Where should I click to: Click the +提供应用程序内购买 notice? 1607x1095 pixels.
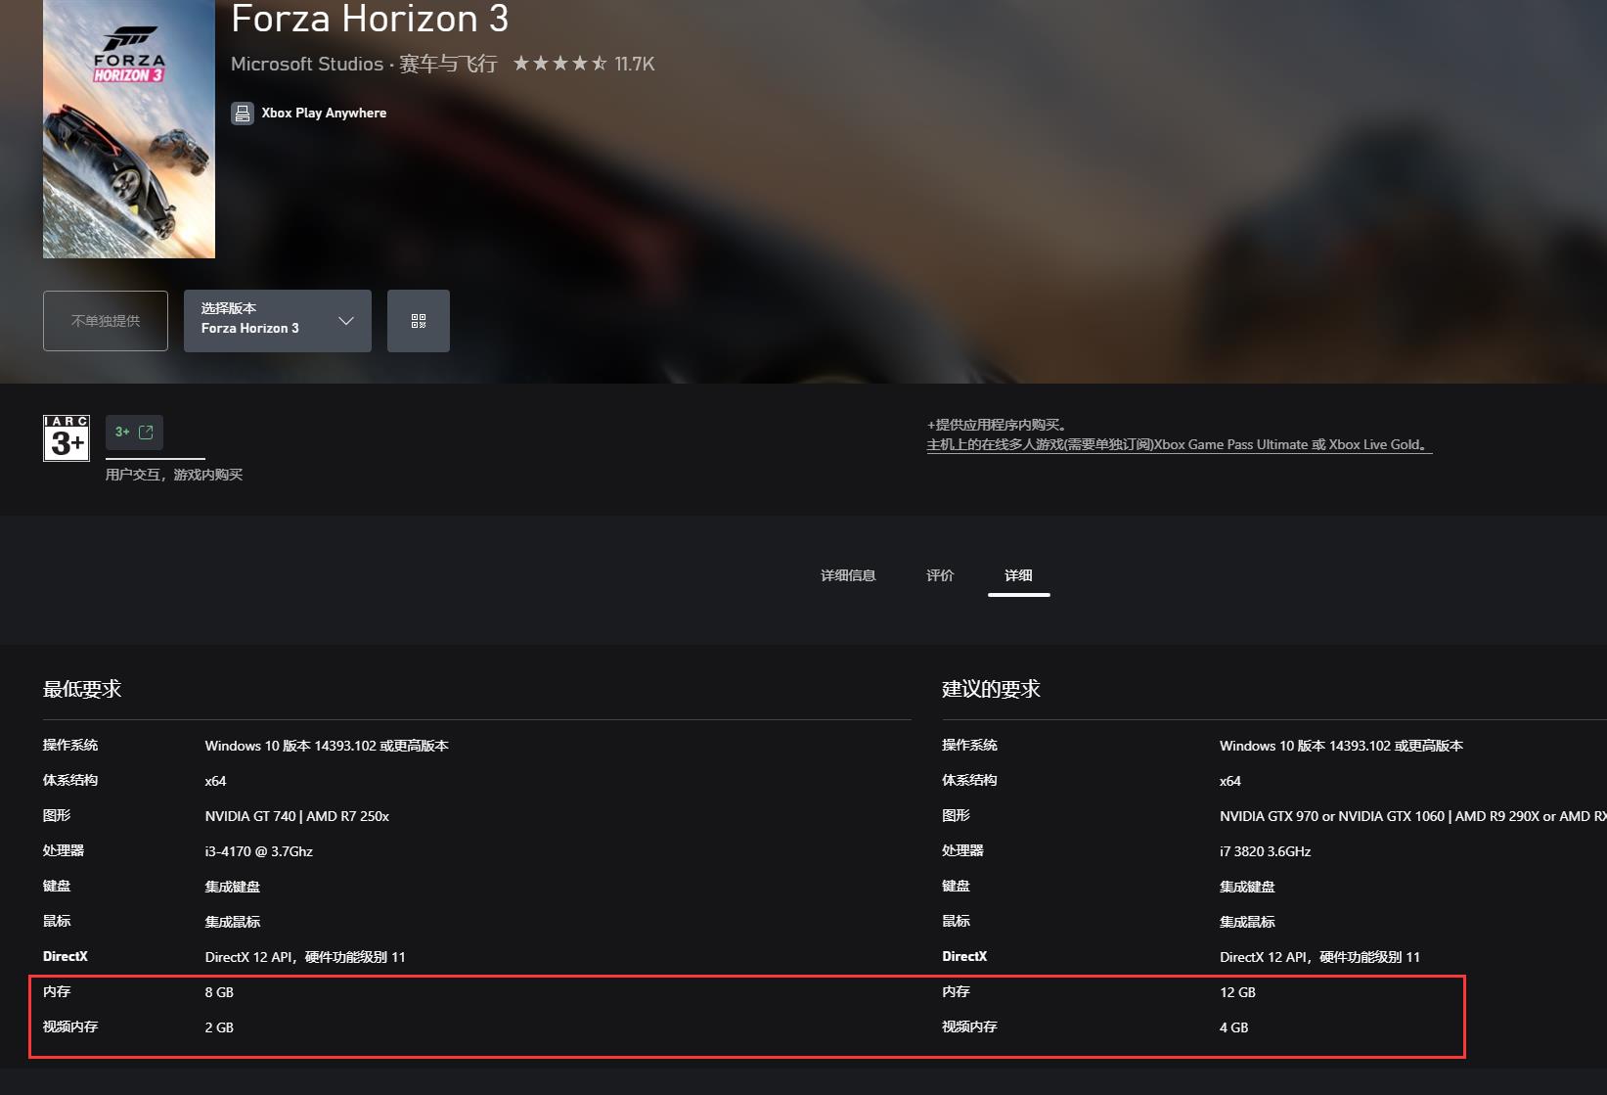[999, 425]
